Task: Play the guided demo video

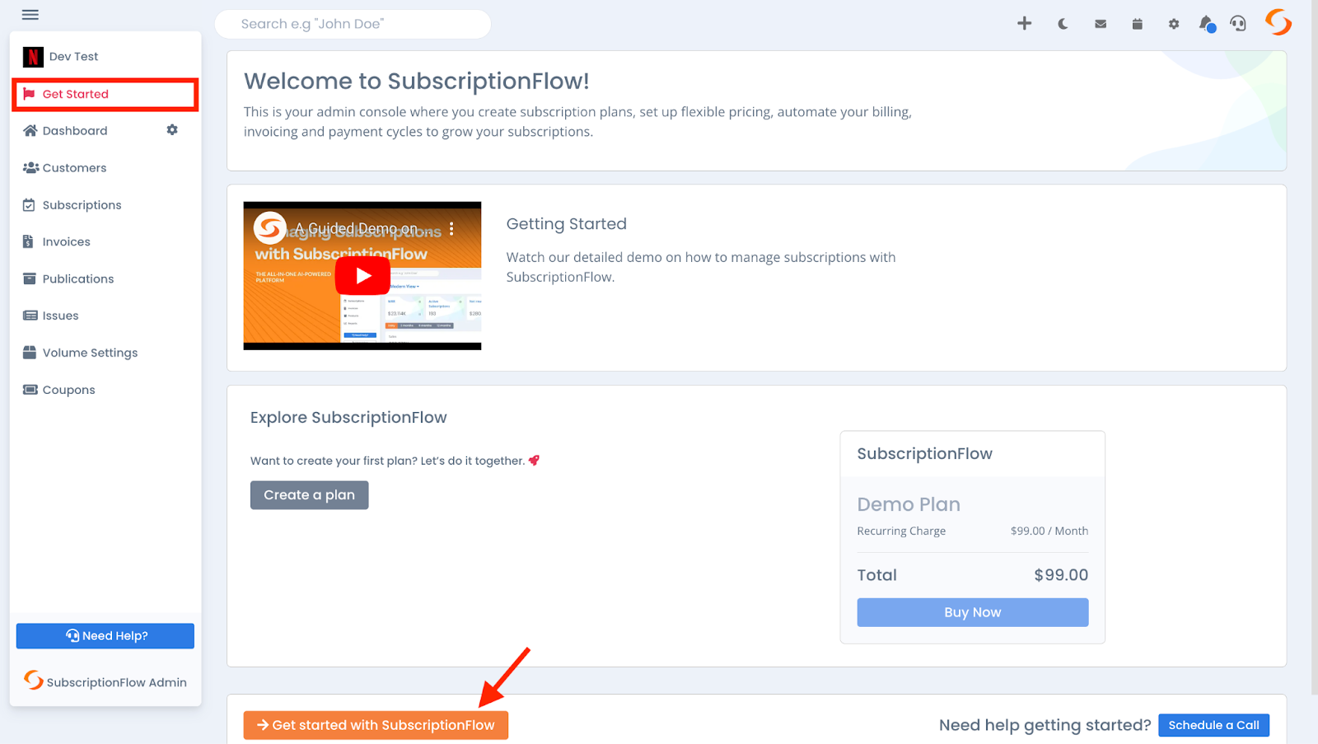Action: [362, 276]
